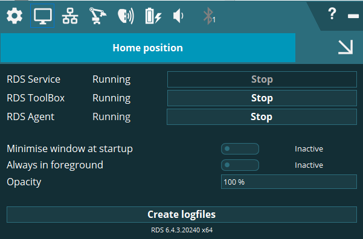The image size is (363, 239).
Task: Click the Opacity 100 % field
Action: click(289, 182)
